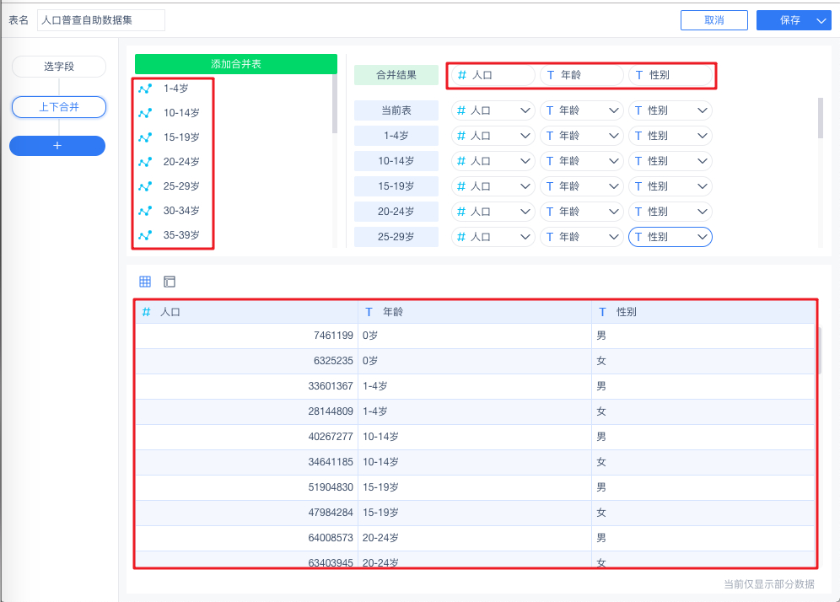Select 35-39岁 in merge table list
Image resolution: width=840 pixels, height=602 pixels.
coord(181,235)
